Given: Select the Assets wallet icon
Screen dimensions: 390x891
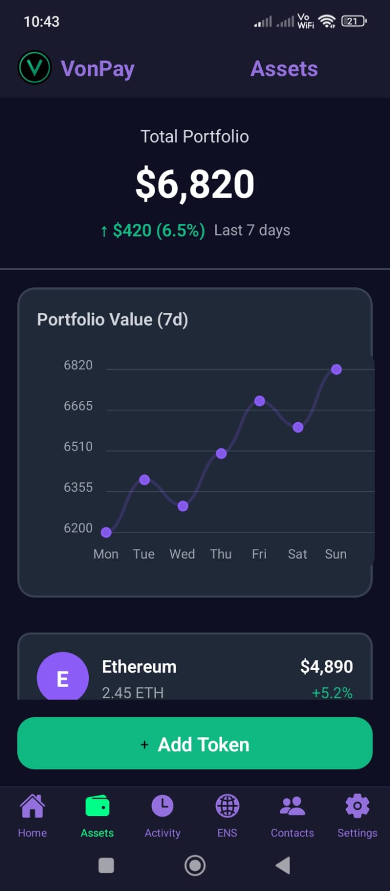Looking at the screenshot, I should point(97,806).
